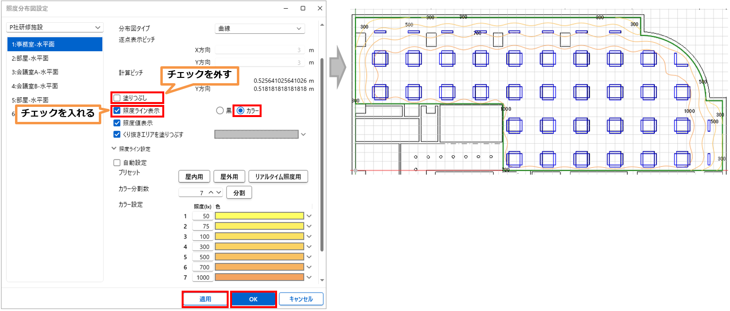Open the P社研修施設 project dropdown
Image resolution: width=730 pixels, height=311 pixels.
[x=55, y=28]
